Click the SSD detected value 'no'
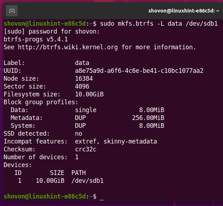Image resolution: width=223 pixels, height=206 pixels. coord(78,134)
